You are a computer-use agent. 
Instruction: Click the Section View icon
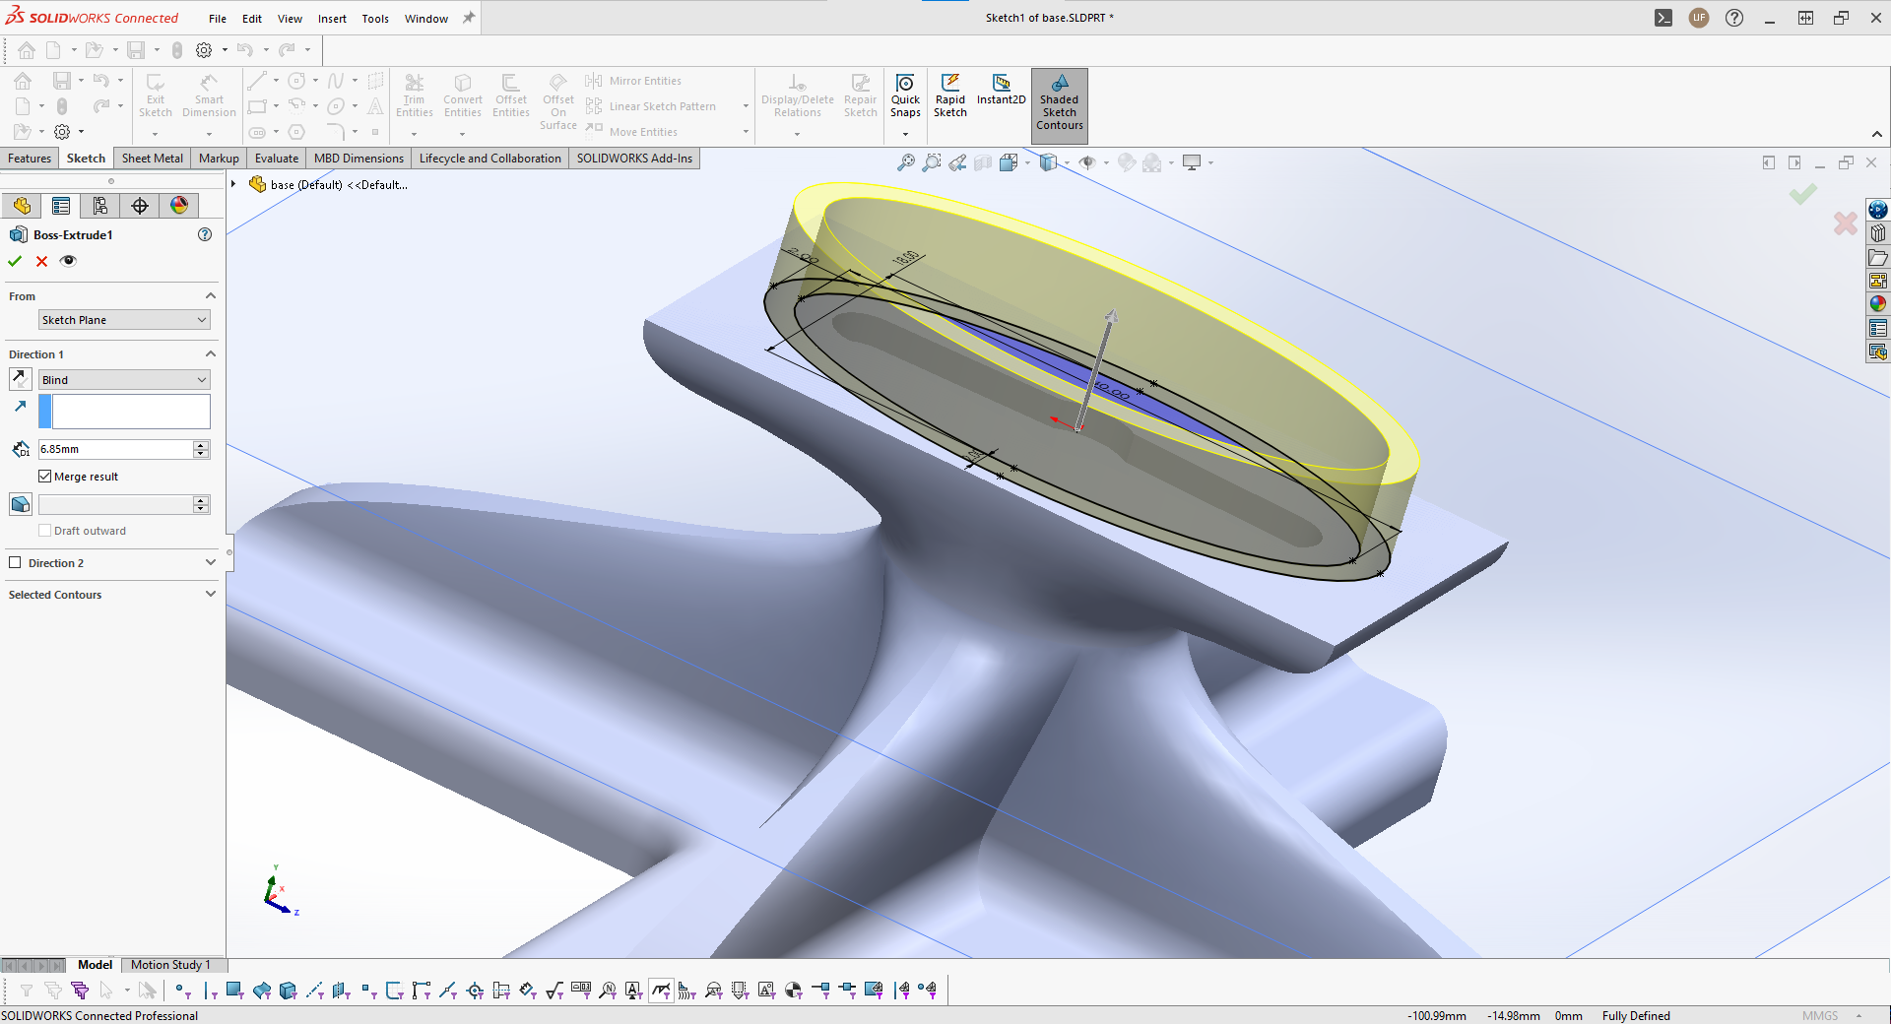983,162
